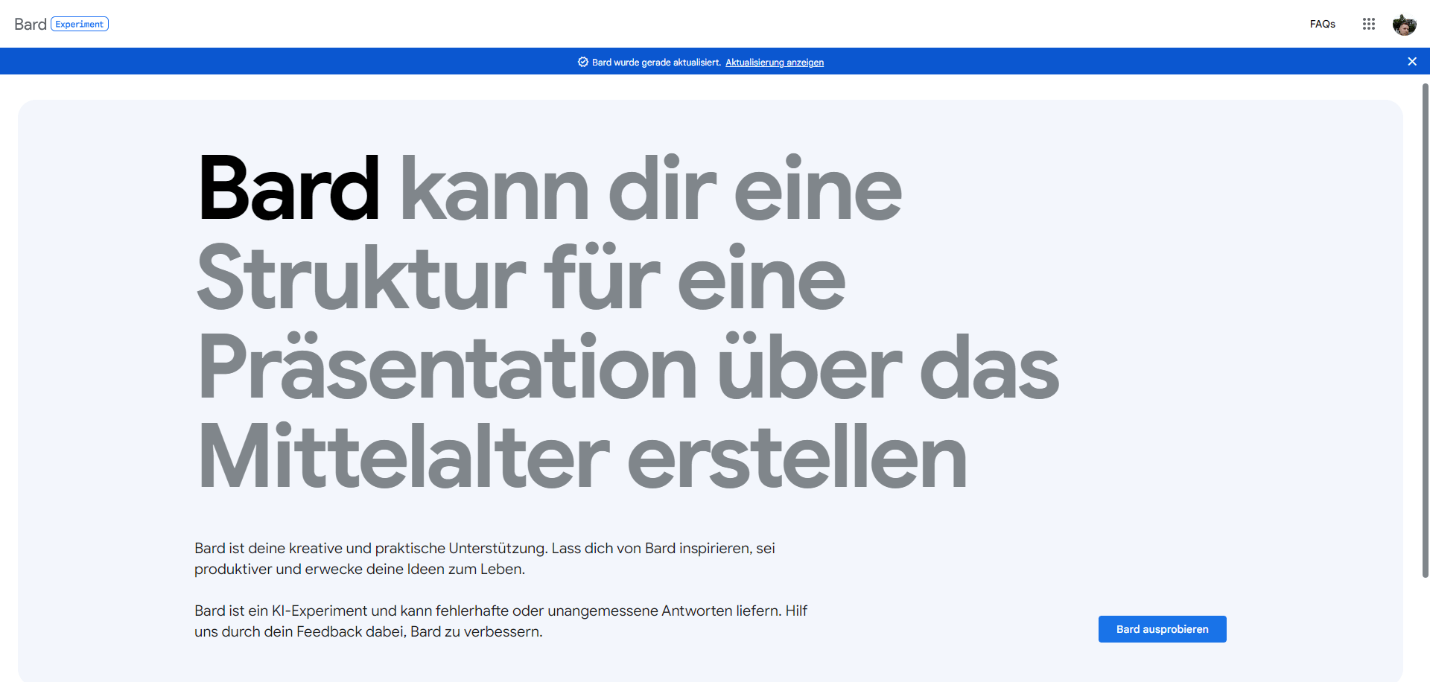The width and height of the screenshot is (1430, 682).
Task: Click the 'Struktur für eine' headline line
Action: click(521, 278)
